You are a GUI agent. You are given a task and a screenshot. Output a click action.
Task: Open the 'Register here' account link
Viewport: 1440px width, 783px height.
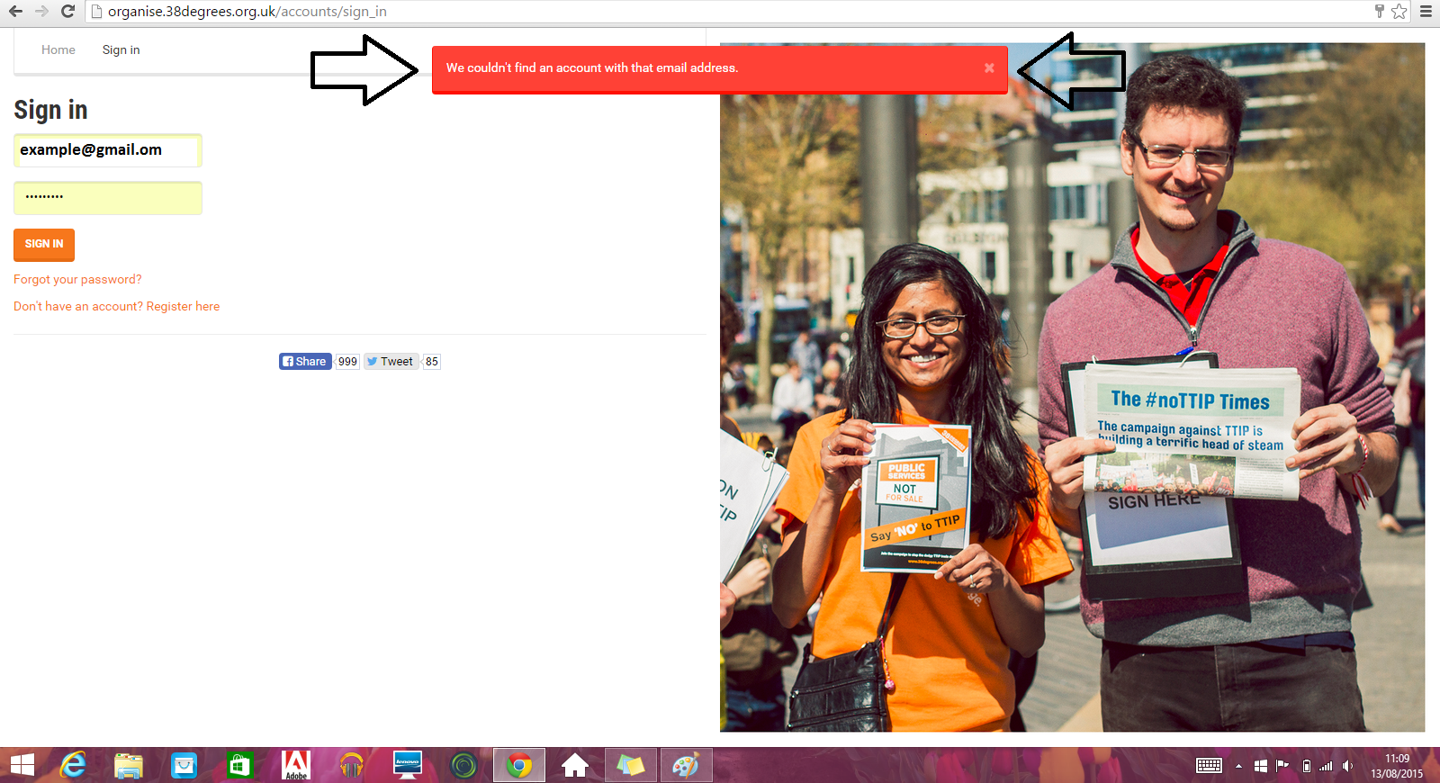click(183, 307)
